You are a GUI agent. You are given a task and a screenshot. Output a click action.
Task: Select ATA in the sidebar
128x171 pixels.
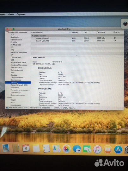pyautogui.click(x=12, y=35)
